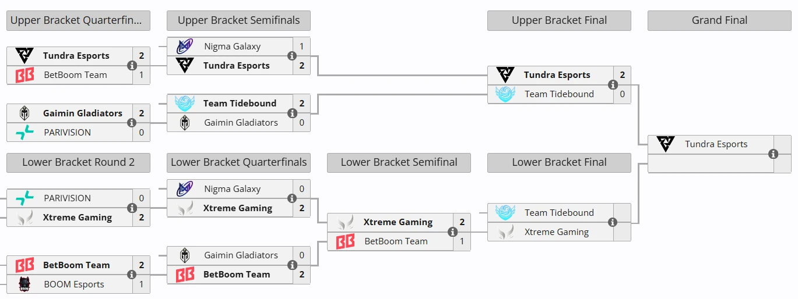Click the BOOM Esports team logo

(x=24, y=284)
